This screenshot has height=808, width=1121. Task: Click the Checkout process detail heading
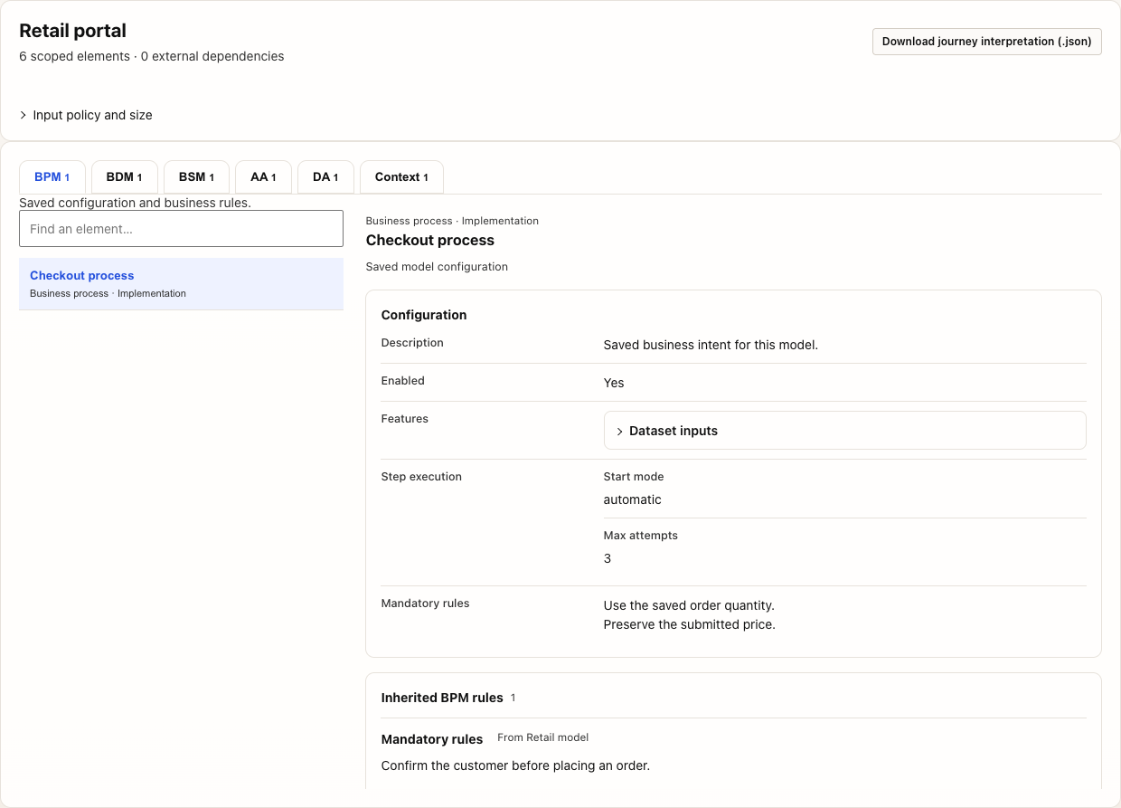430,241
